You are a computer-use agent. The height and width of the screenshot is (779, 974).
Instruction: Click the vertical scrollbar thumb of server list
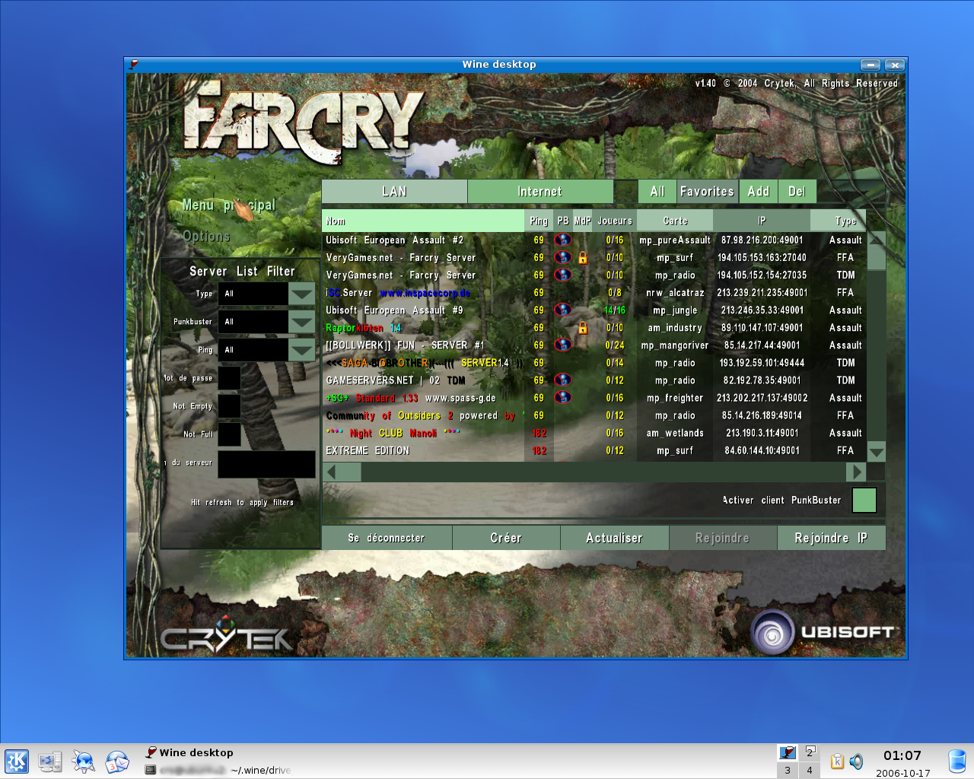point(877,259)
